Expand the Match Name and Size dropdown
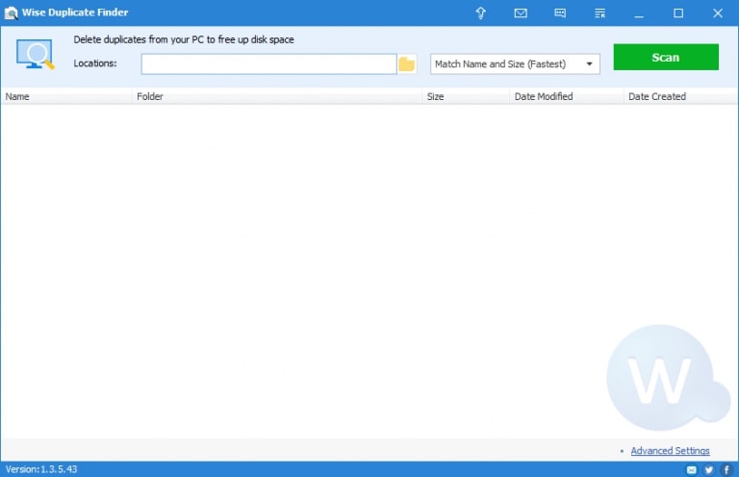This screenshot has height=477, width=739. 515,64
